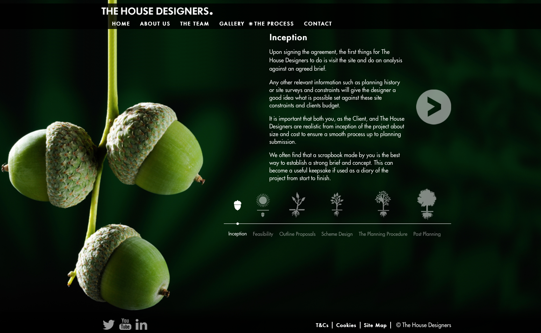Click The House Designers logo

157,11
